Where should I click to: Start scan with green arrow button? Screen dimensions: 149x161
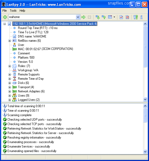click(x=83, y=17)
